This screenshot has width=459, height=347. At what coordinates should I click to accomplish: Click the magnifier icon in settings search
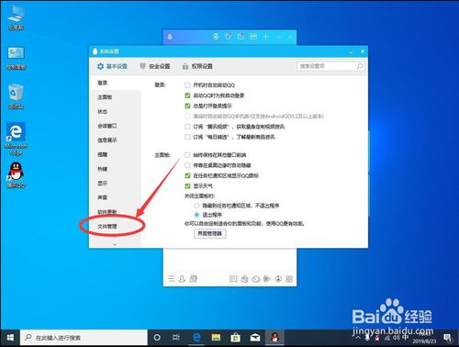coord(360,66)
